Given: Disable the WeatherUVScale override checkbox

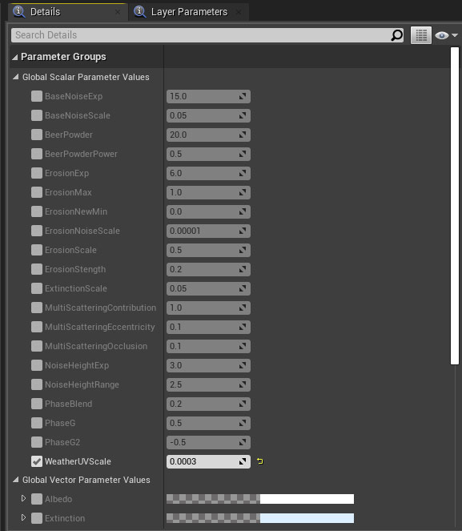Looking at the screenshot, I should point(37,461).
